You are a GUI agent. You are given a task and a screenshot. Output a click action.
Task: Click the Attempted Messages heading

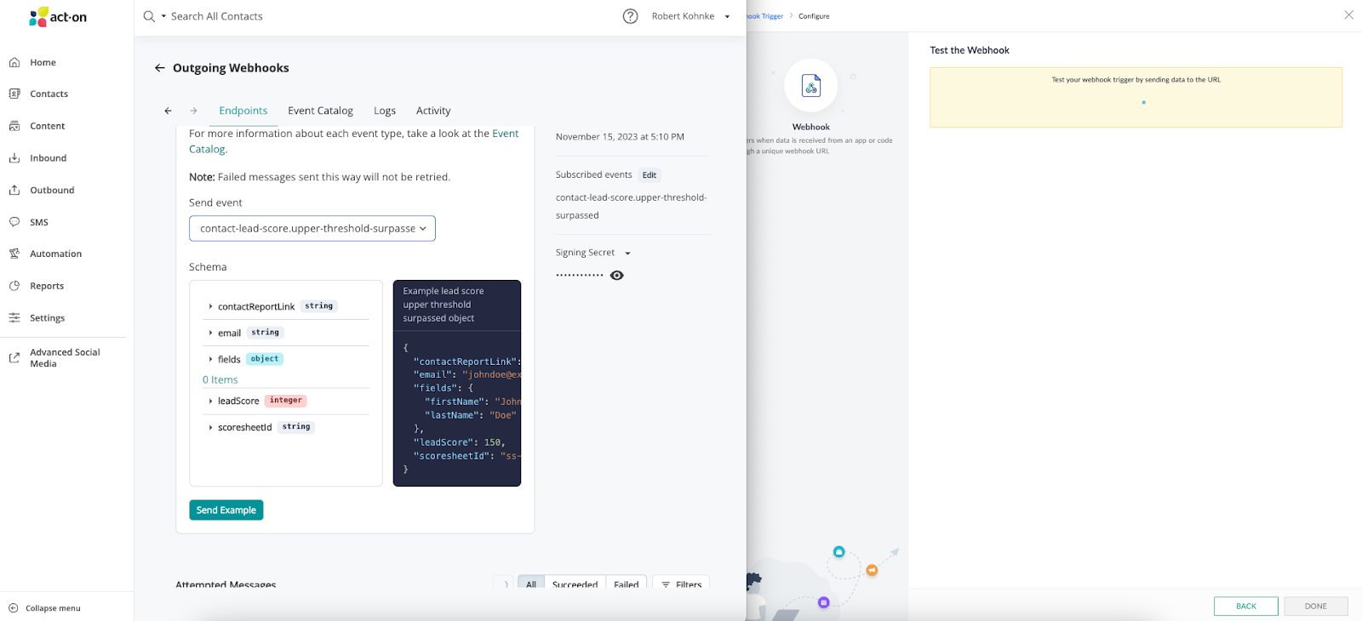pyautogui.click(x=226, y=584)
